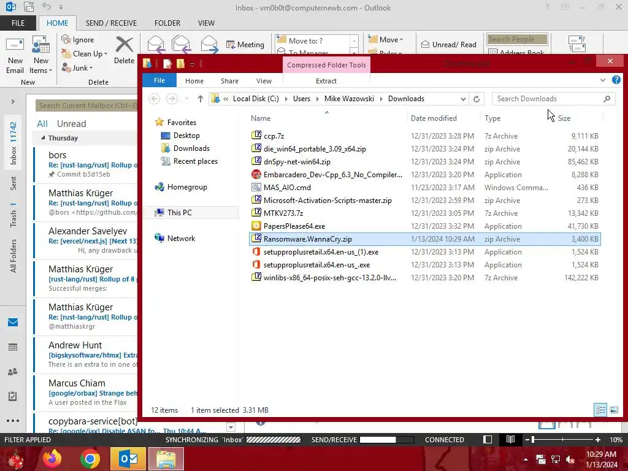
Task: Expand the Outlook folder pane chevron
Action: pos(13,101)
